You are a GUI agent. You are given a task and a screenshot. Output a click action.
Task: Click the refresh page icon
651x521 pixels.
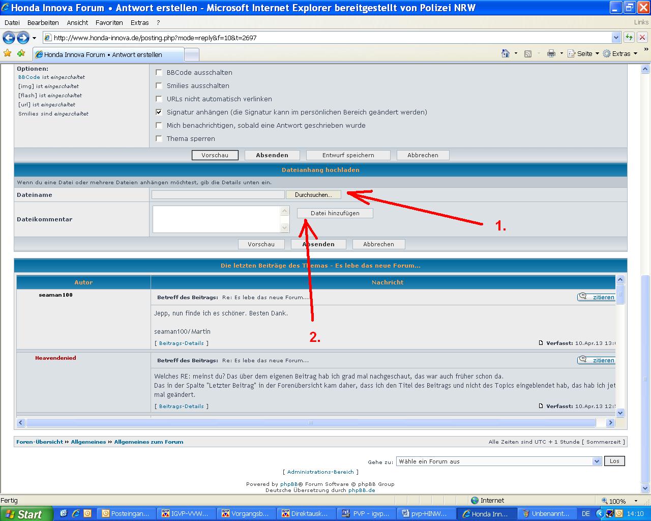click(629, 37)
